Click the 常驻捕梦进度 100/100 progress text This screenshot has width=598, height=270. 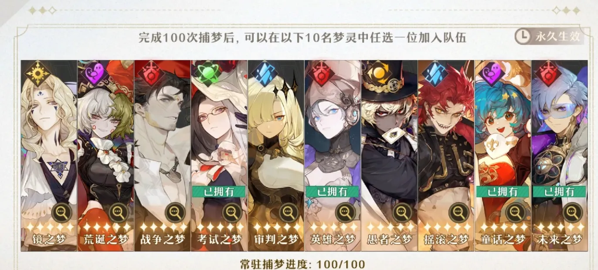302,263
